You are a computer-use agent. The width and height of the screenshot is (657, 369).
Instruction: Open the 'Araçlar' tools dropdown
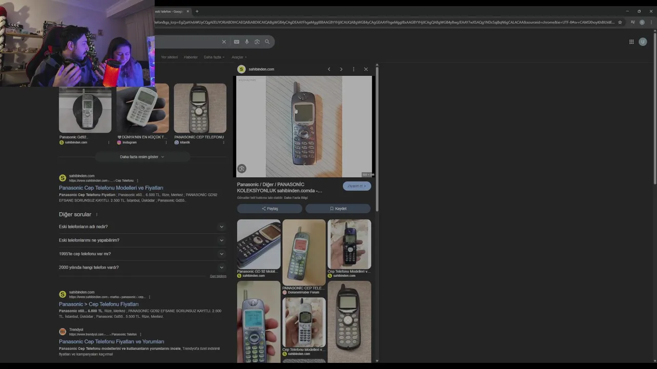[239, 57]
